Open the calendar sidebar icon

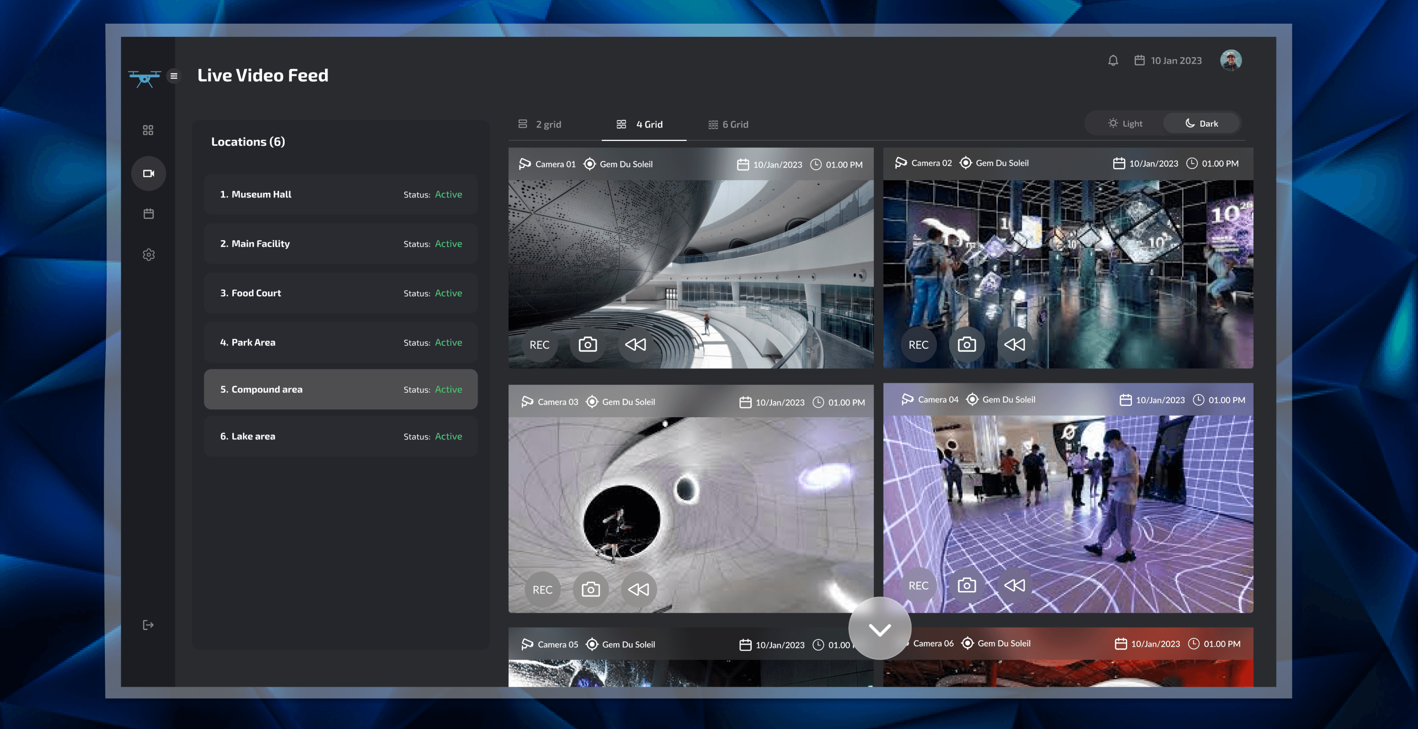148,214
